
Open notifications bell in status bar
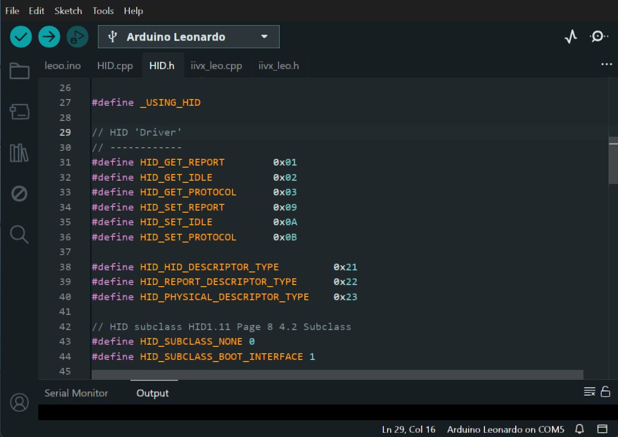click(x=580, y=429)
